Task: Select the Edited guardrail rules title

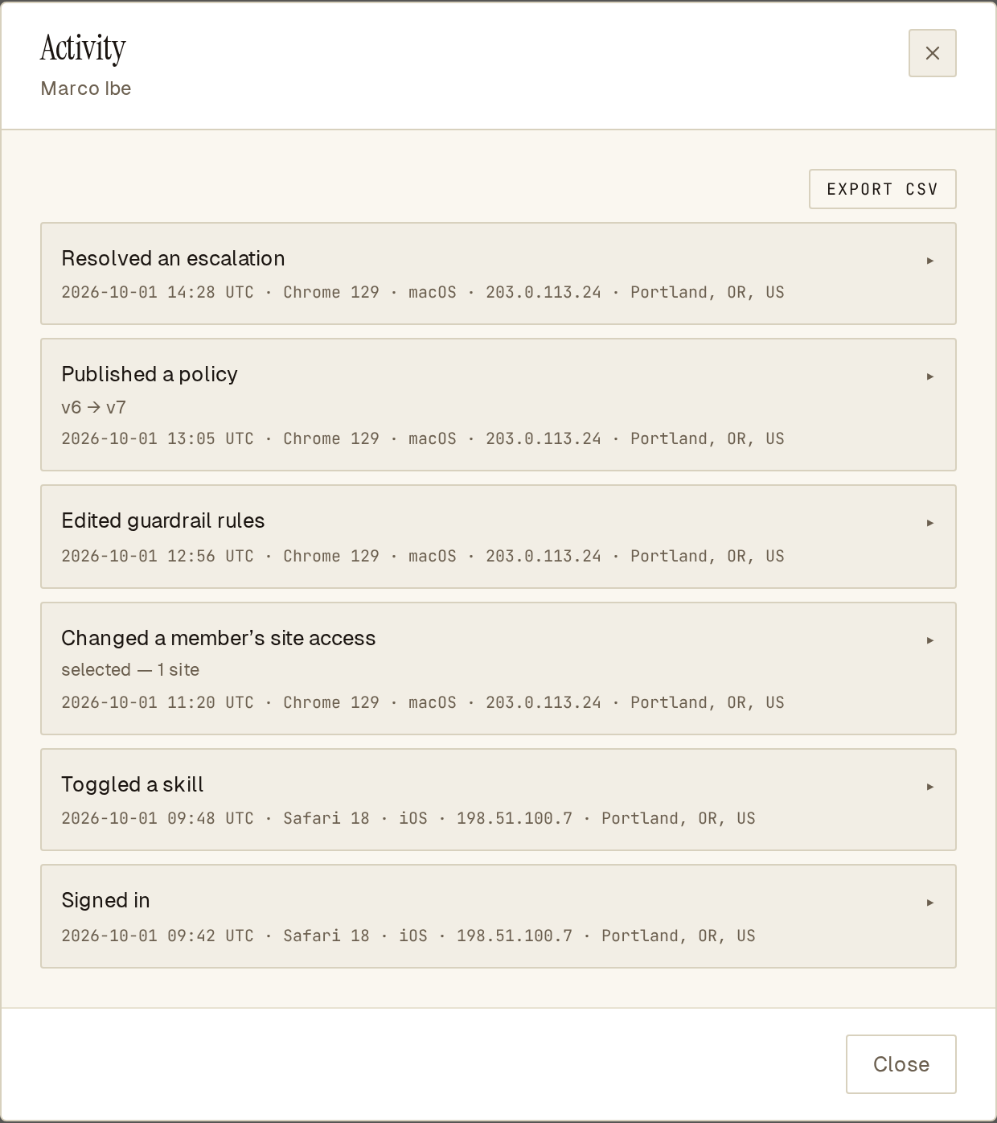Action: tap(163, 520)
